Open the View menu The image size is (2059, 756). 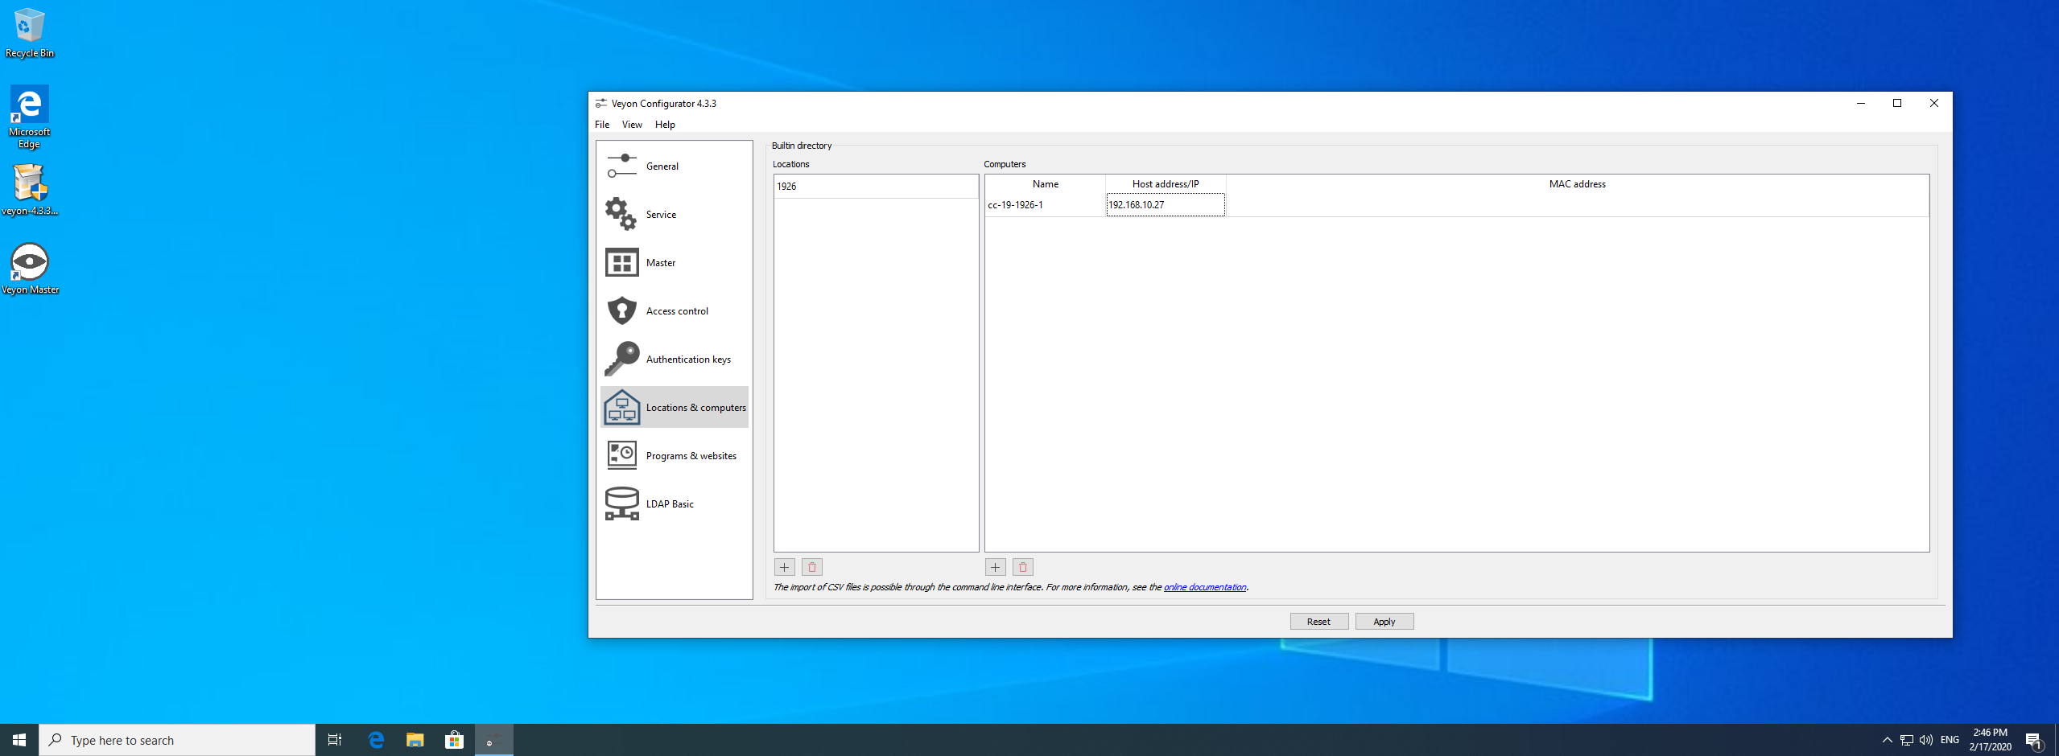pyautogui.click(x=632, y=125)
